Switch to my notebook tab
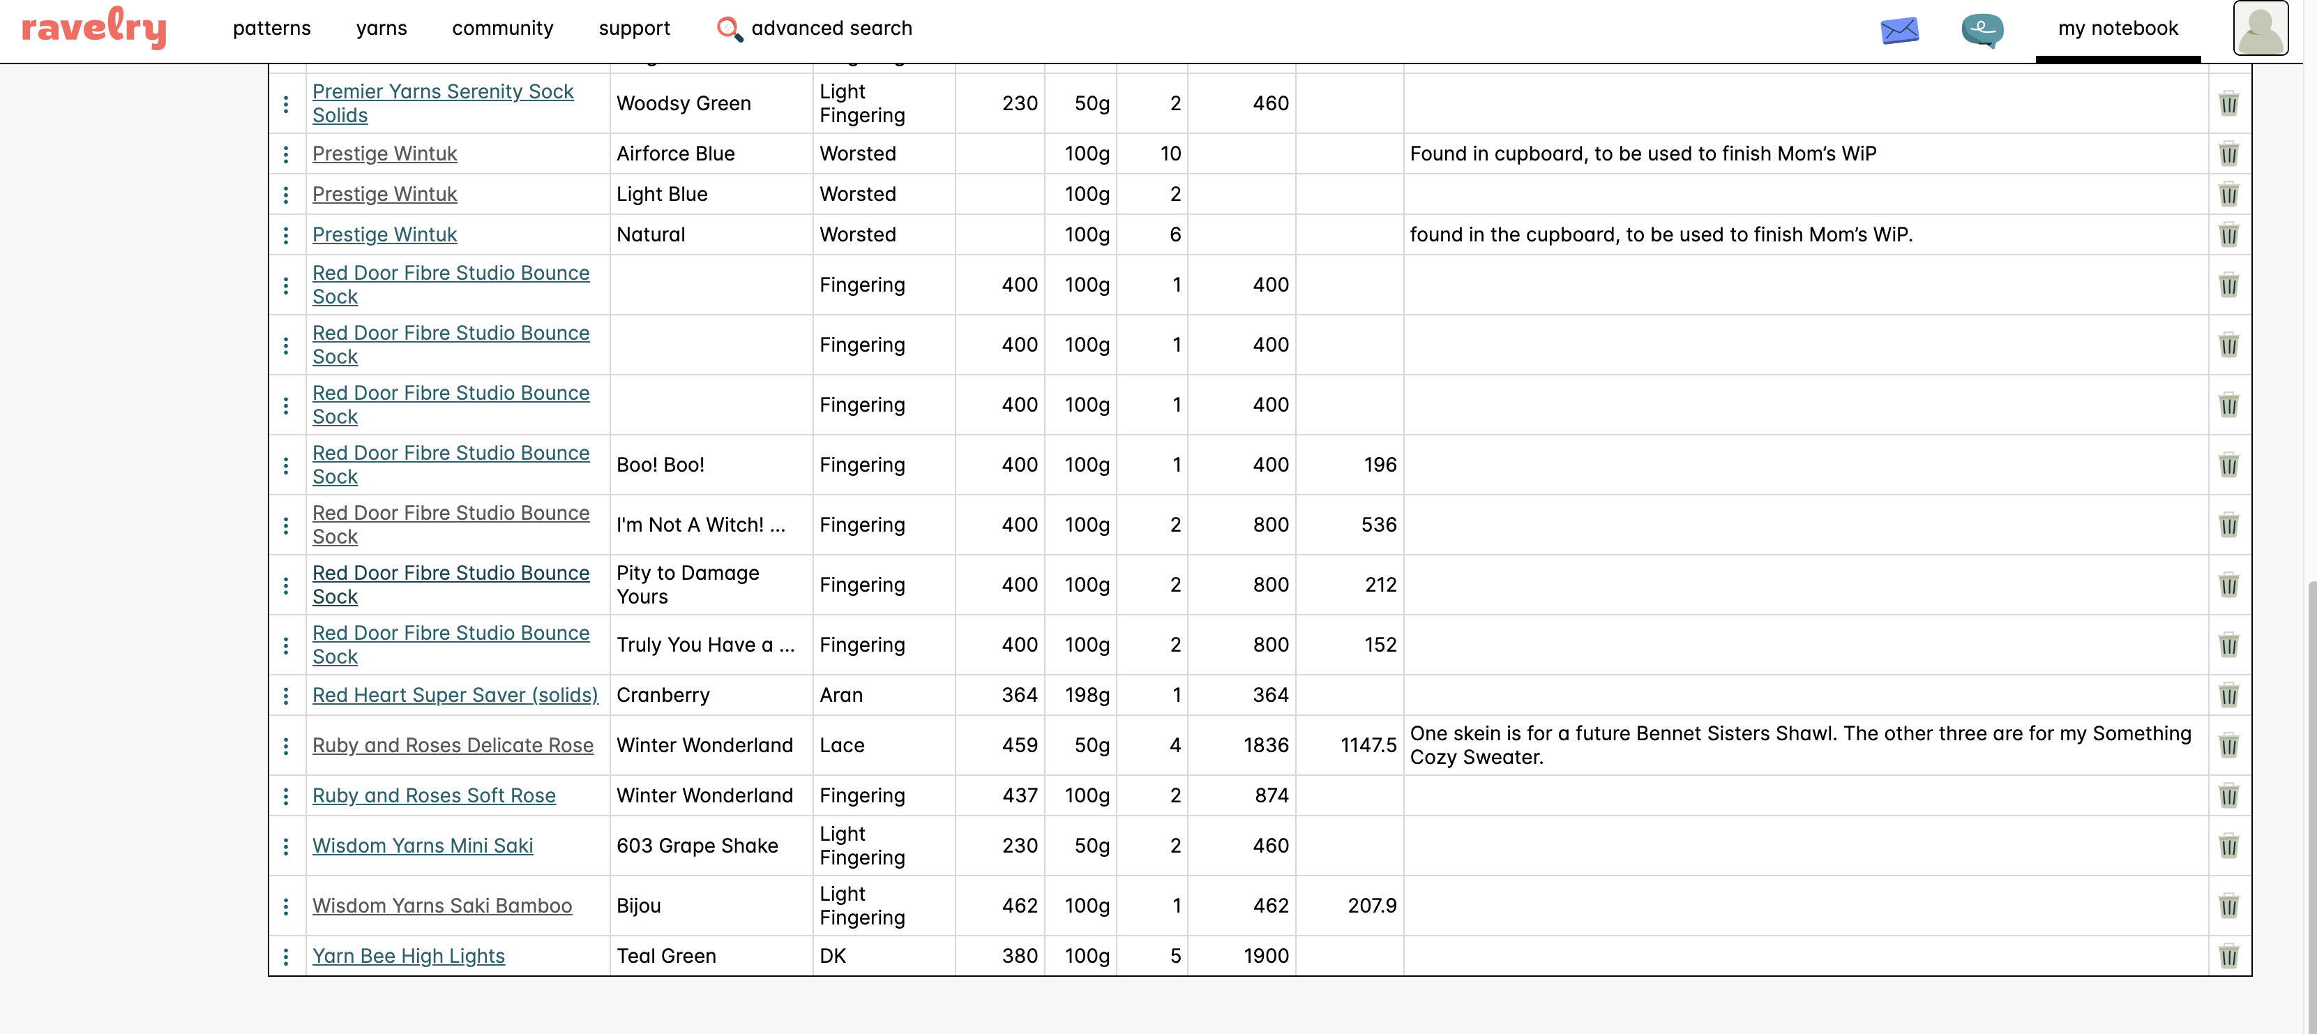 click(2118, 29)
